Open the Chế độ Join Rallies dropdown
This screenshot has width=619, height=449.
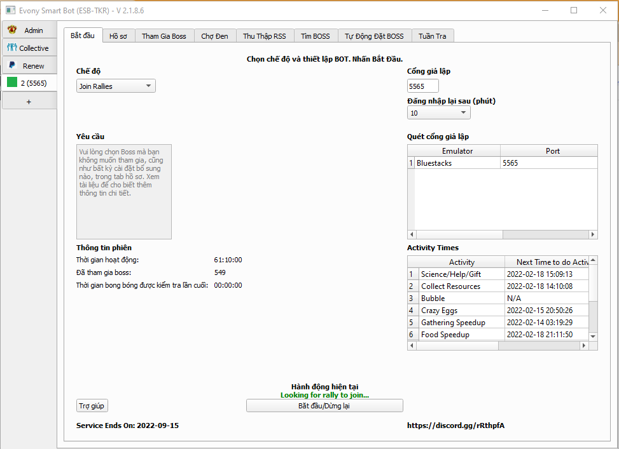(x=116, y=86)
